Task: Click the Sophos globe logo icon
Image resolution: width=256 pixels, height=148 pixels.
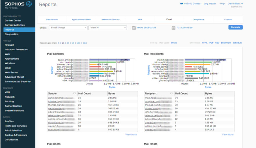Action: pos(29,4)
